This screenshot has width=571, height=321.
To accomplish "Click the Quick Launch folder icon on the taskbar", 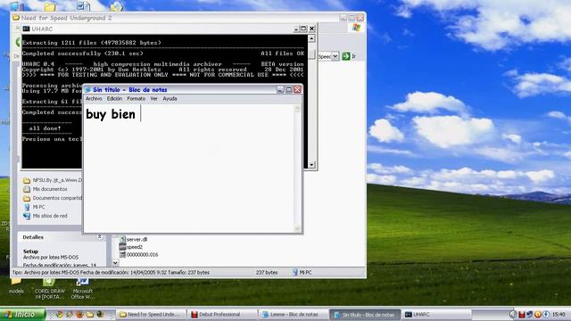I will coord(89,314).
